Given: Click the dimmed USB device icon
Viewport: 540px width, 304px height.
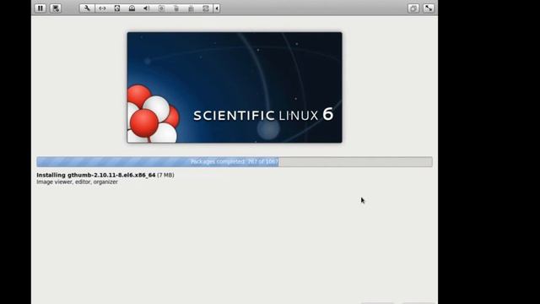Looking at the screenshot, I should (176, 8).
